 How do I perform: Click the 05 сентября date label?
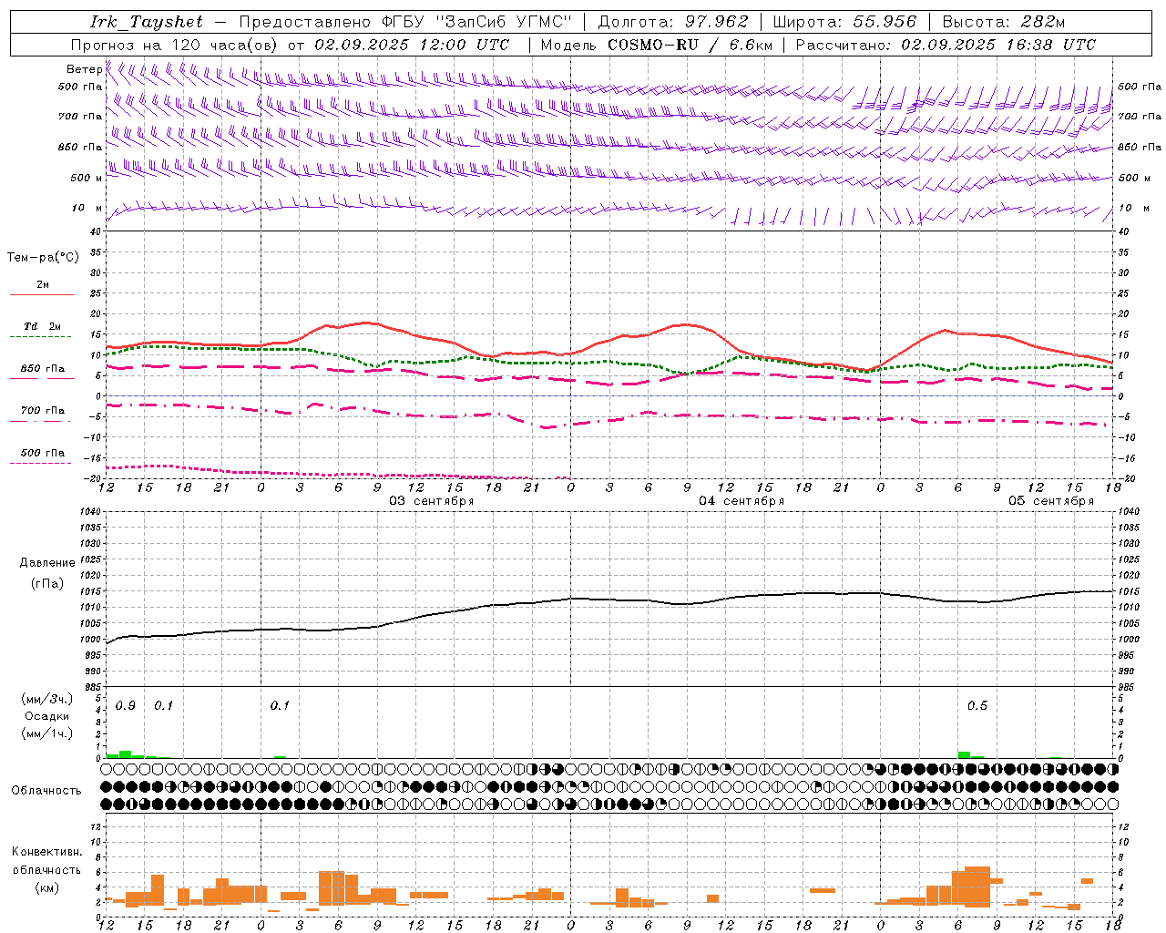click(1051, 501)
